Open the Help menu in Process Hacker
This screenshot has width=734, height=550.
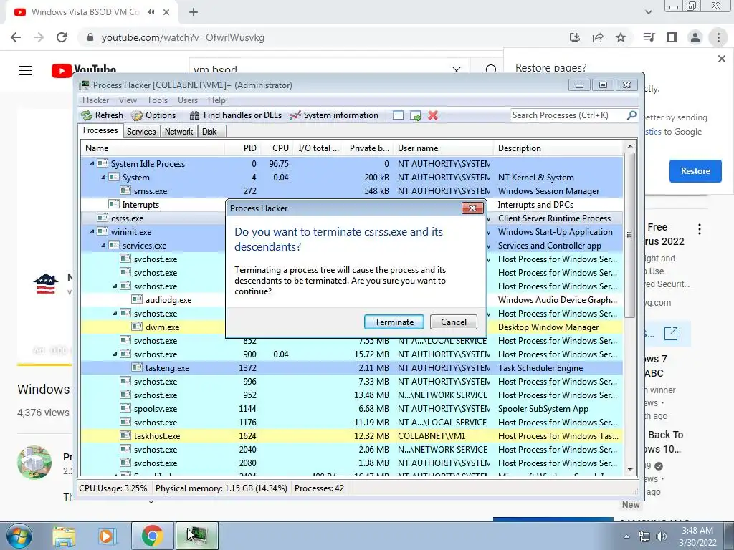point(216,100)
